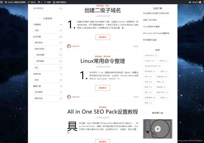The width and height of the screenshot is (204, 143).
Task: Open the 网站搭建 subcategory in sidebar
Action: pyautogui.click(x=40, y=55)
